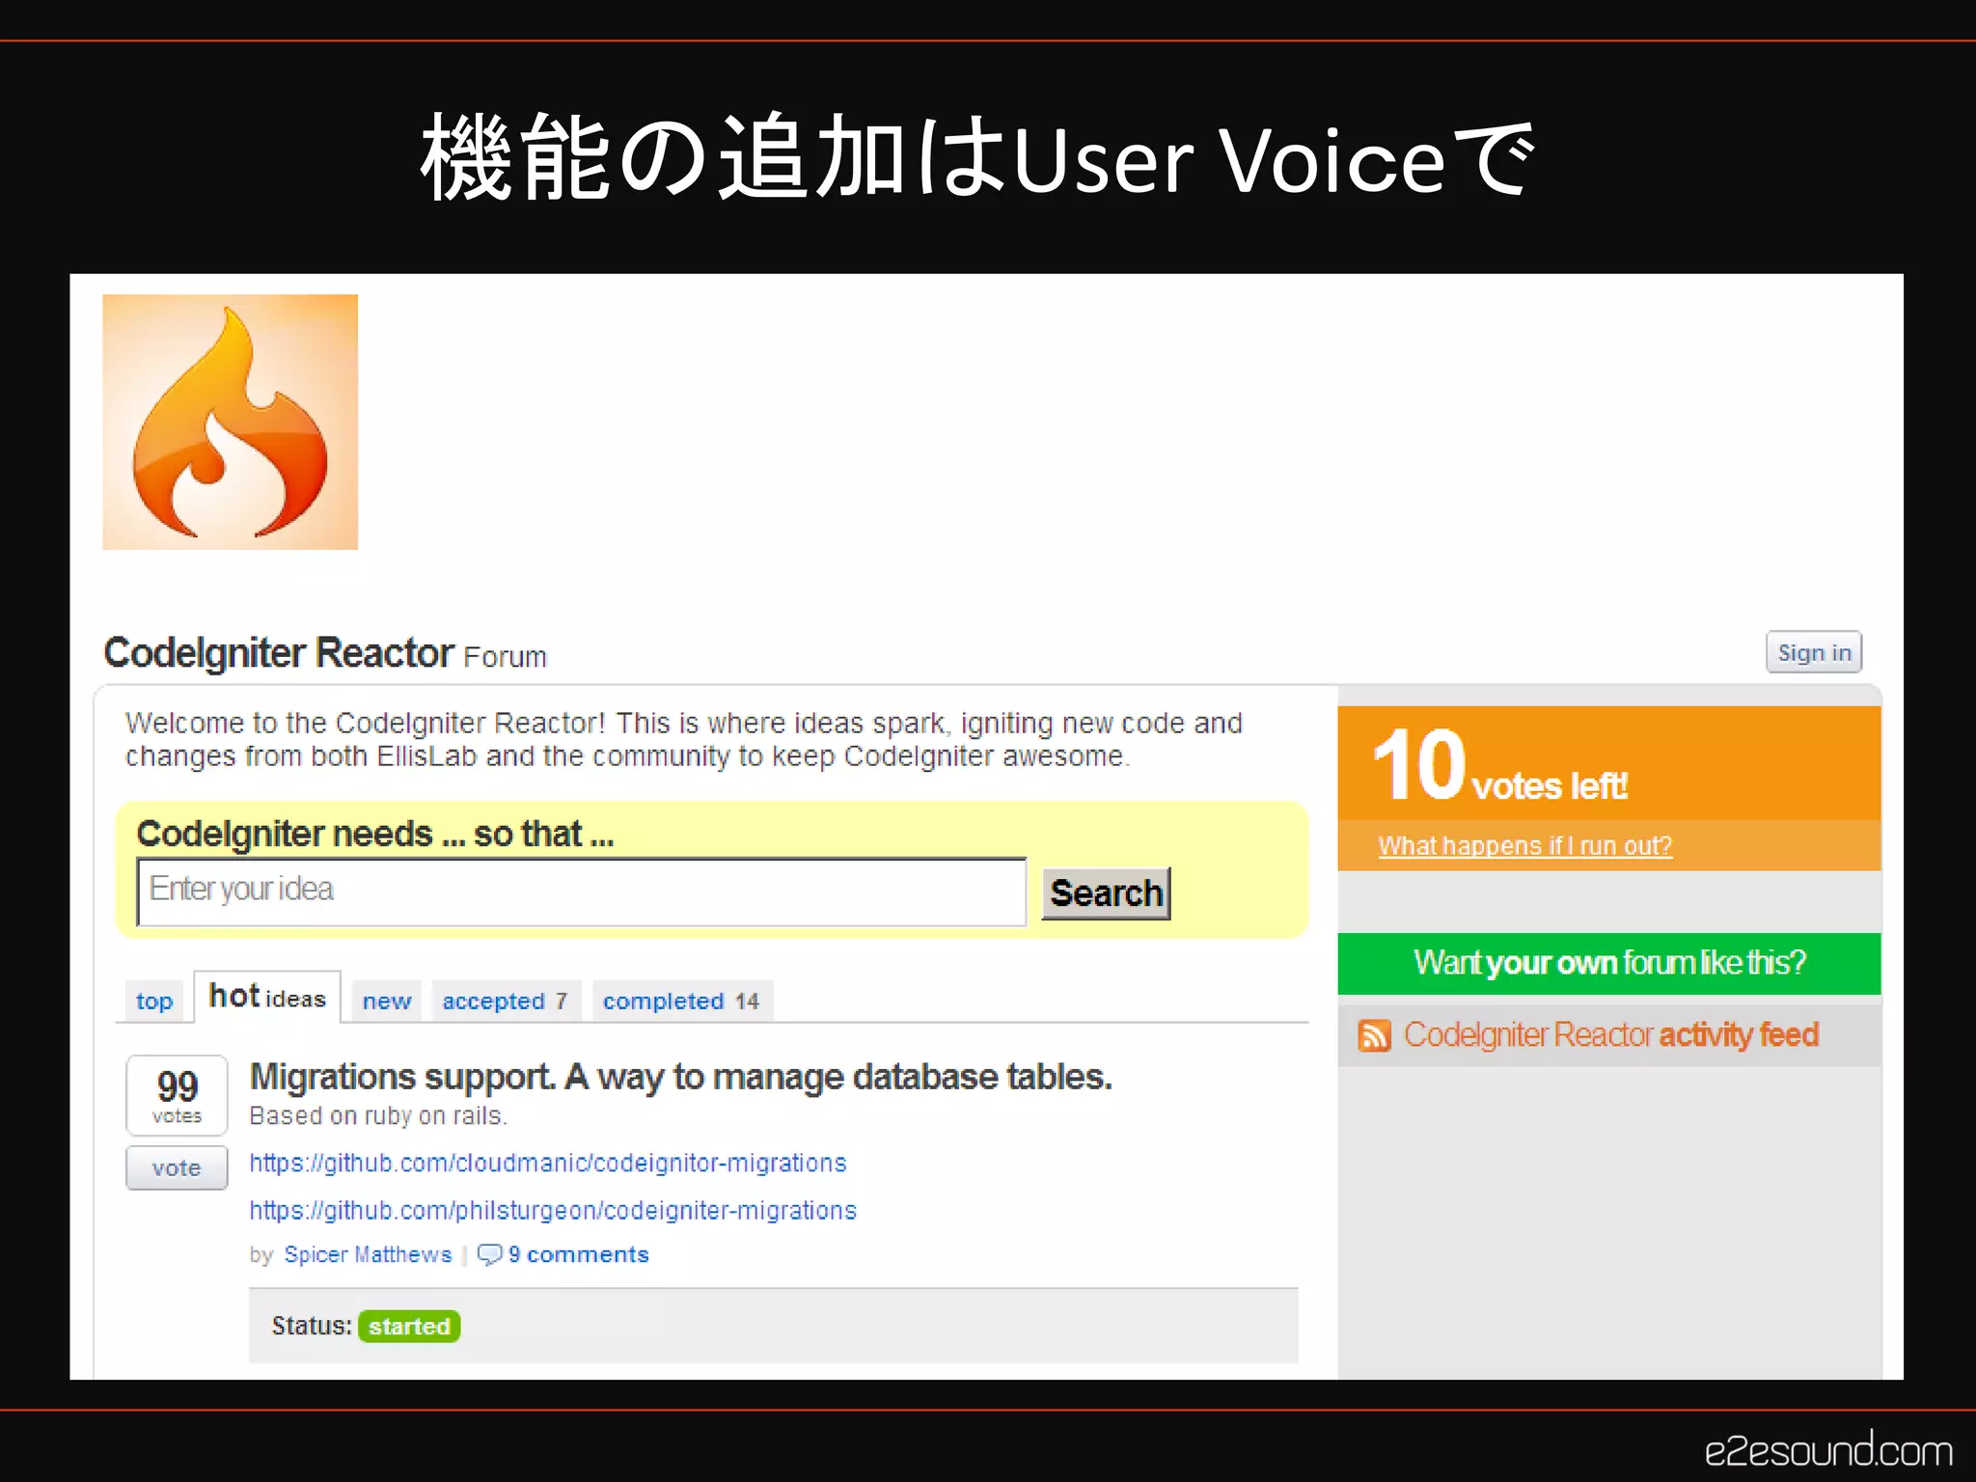This screenshot has width=1976, height=1482.
Task: Click the comments speech bubble icon
Action: click(489, 1254)
